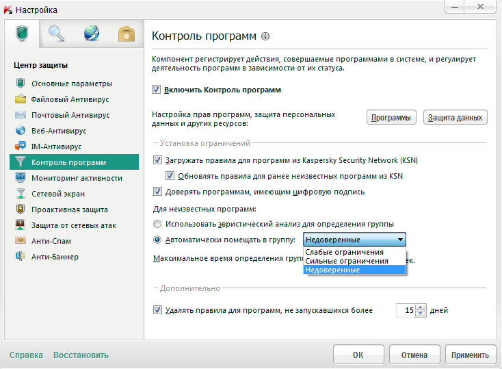Toggle Удалять правила для программ checkbox
502x369 pixels.
click(157, 309)
